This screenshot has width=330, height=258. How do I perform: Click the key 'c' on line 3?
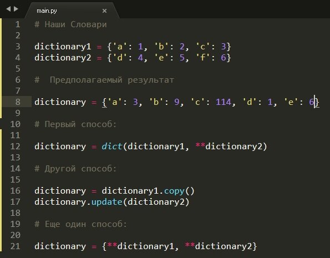tap(202, 47)
